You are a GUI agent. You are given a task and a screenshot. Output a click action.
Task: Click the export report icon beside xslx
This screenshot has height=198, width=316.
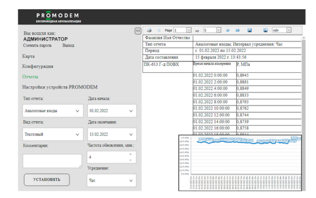pos(265,30)
